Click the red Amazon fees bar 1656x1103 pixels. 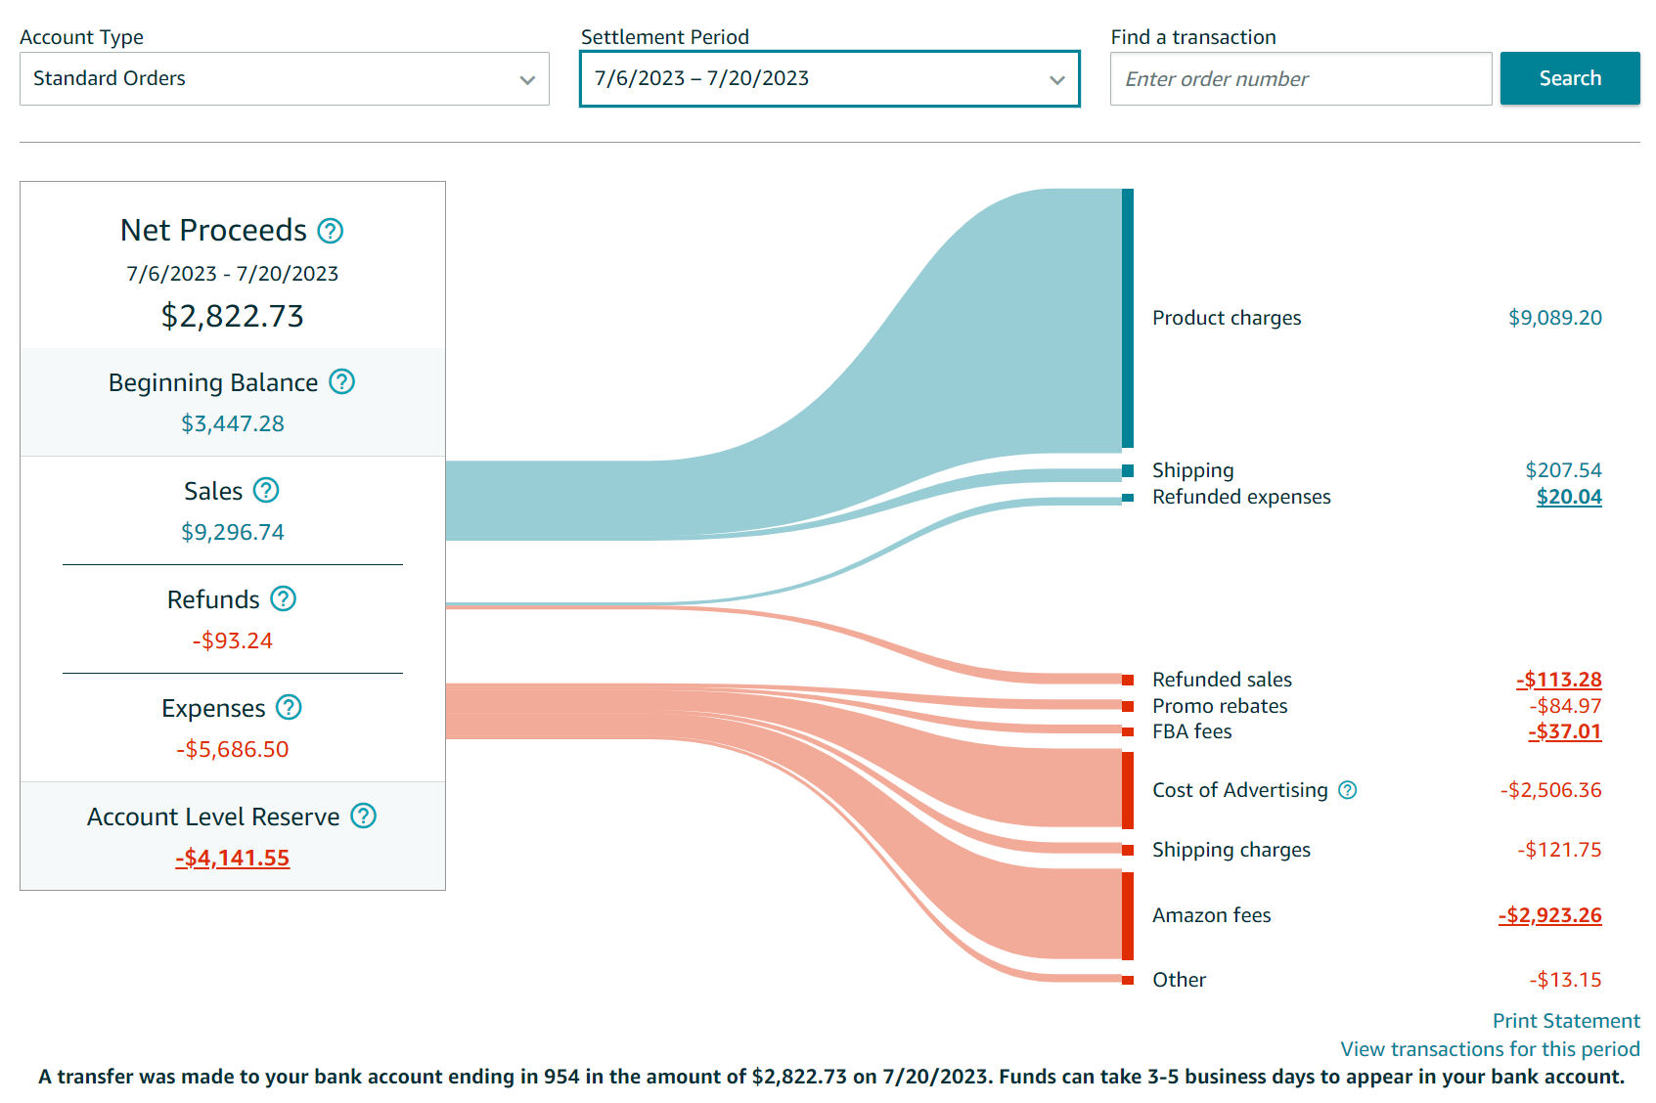pos(1127,915)
